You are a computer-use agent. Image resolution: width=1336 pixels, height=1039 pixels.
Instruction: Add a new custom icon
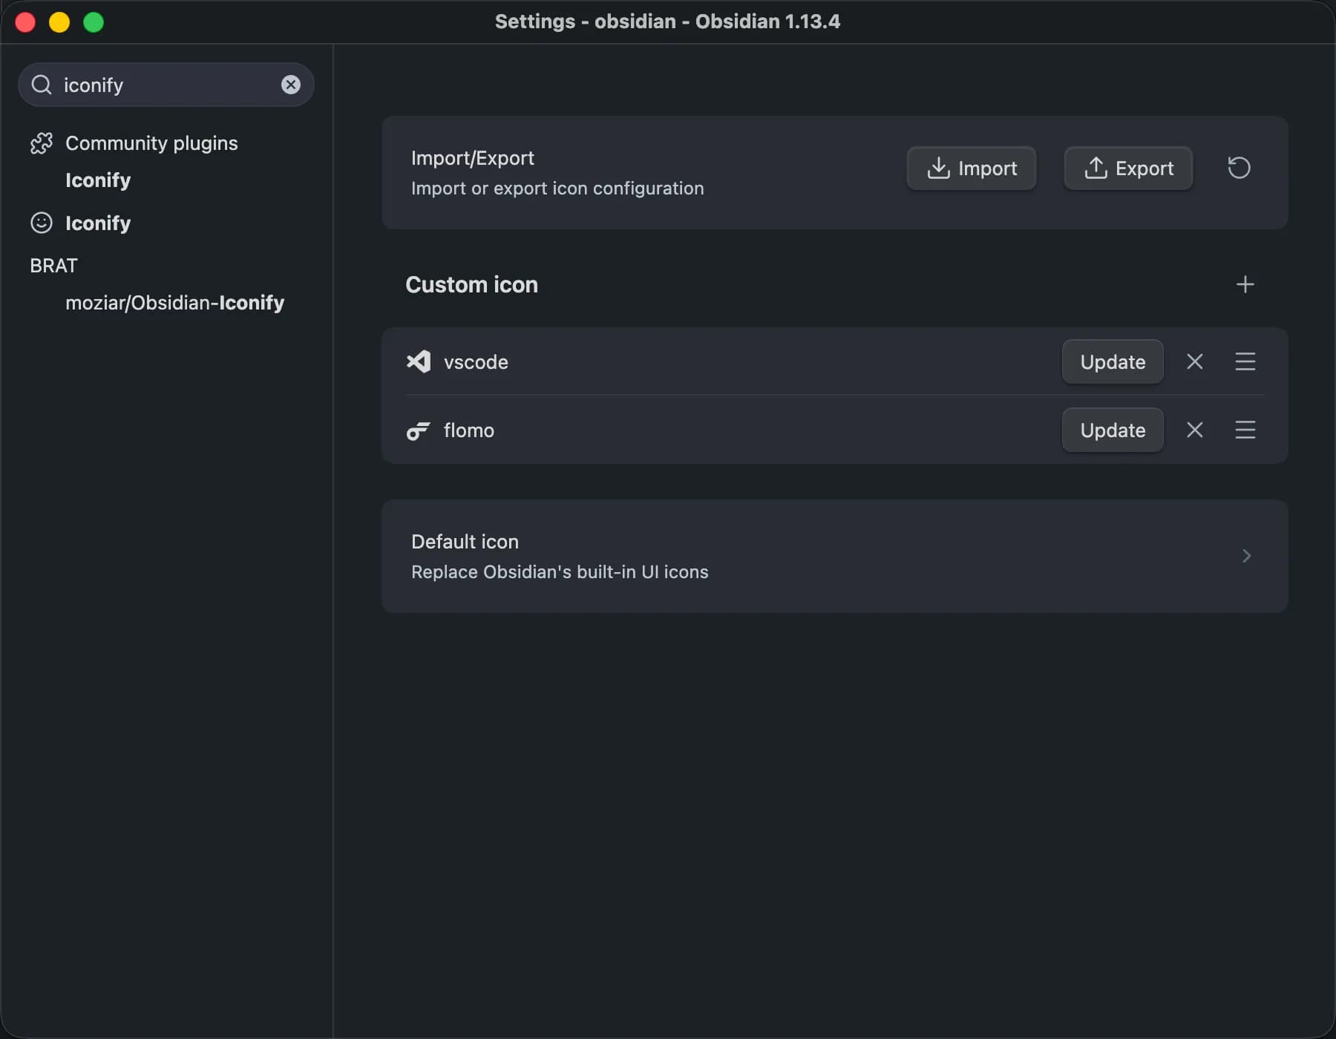[x=1245, y=284]
